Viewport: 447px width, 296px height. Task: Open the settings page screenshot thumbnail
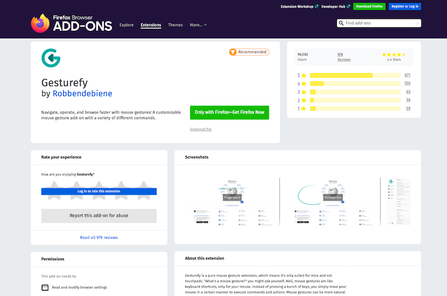pyautogui.click(x=398, y=202)
